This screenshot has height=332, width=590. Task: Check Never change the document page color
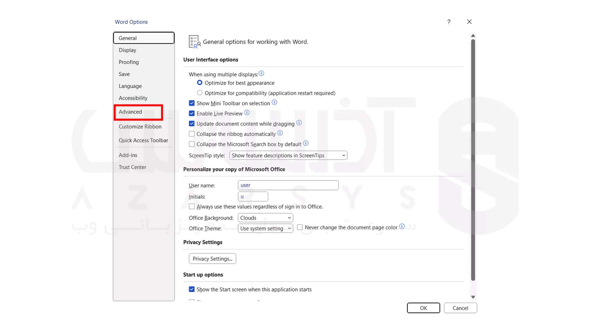[x=300, y=227]
